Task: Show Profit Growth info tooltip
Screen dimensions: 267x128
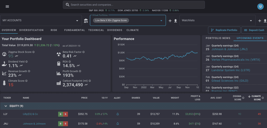Action: pyautogui.click(x=80, y=71)
